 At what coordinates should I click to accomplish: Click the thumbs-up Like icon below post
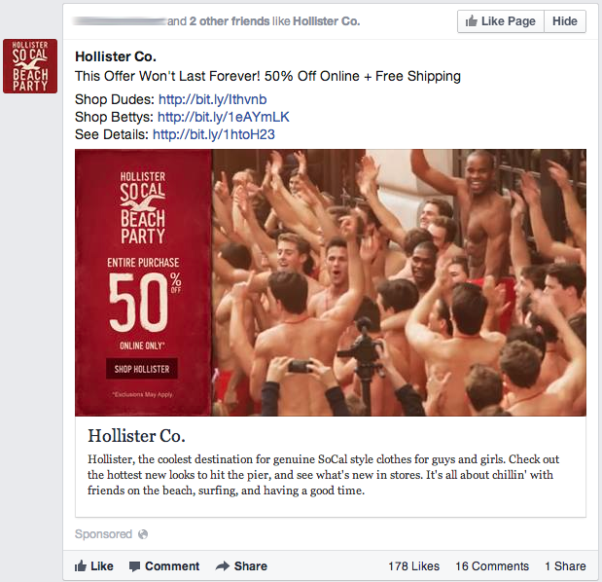tap(81, 565)
